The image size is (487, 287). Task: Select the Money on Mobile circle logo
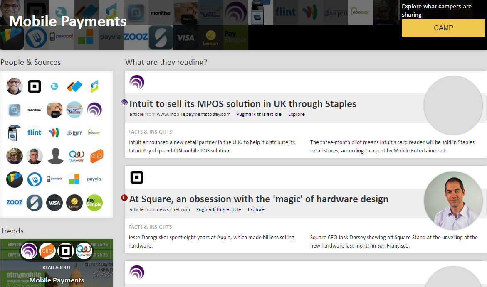(74, 110)
